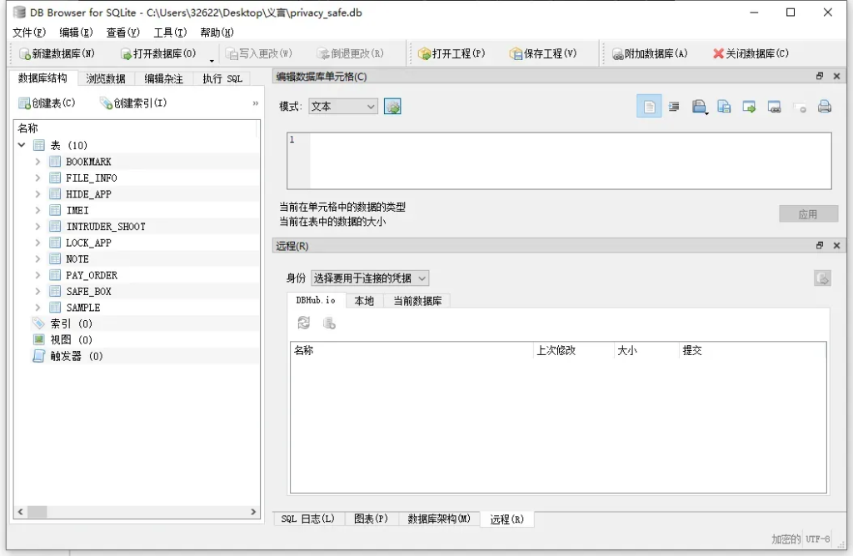Collapse the 表 (10) tables node
The height and width of the screenshot is (556, 853).
click(22, 145)
